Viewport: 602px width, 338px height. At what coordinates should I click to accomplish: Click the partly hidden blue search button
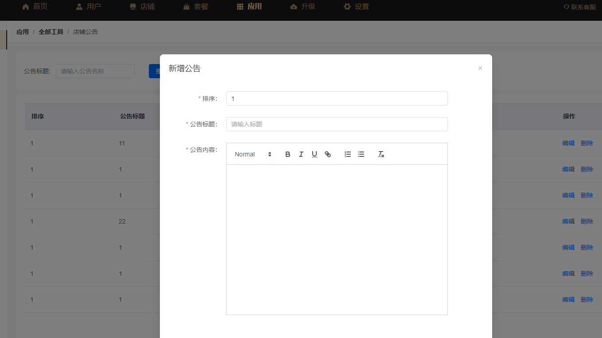tap(155, 71)
